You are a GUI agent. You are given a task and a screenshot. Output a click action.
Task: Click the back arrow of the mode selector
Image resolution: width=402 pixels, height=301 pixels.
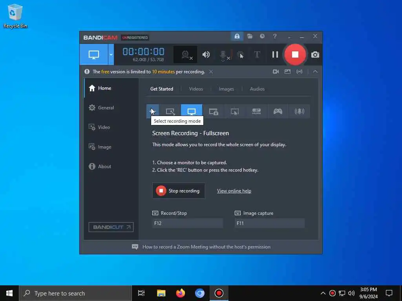(x=152, y=111)
